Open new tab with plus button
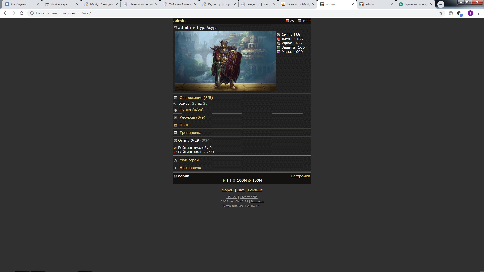 441,4
